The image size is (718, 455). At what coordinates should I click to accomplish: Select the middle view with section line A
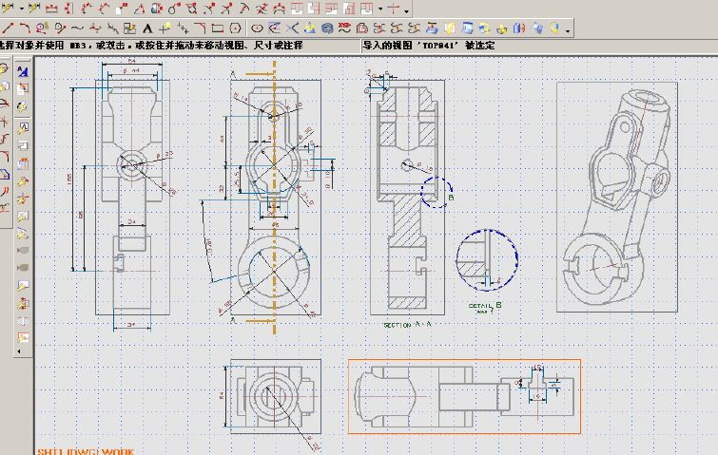pyautogui.click(x=275, y=197)
